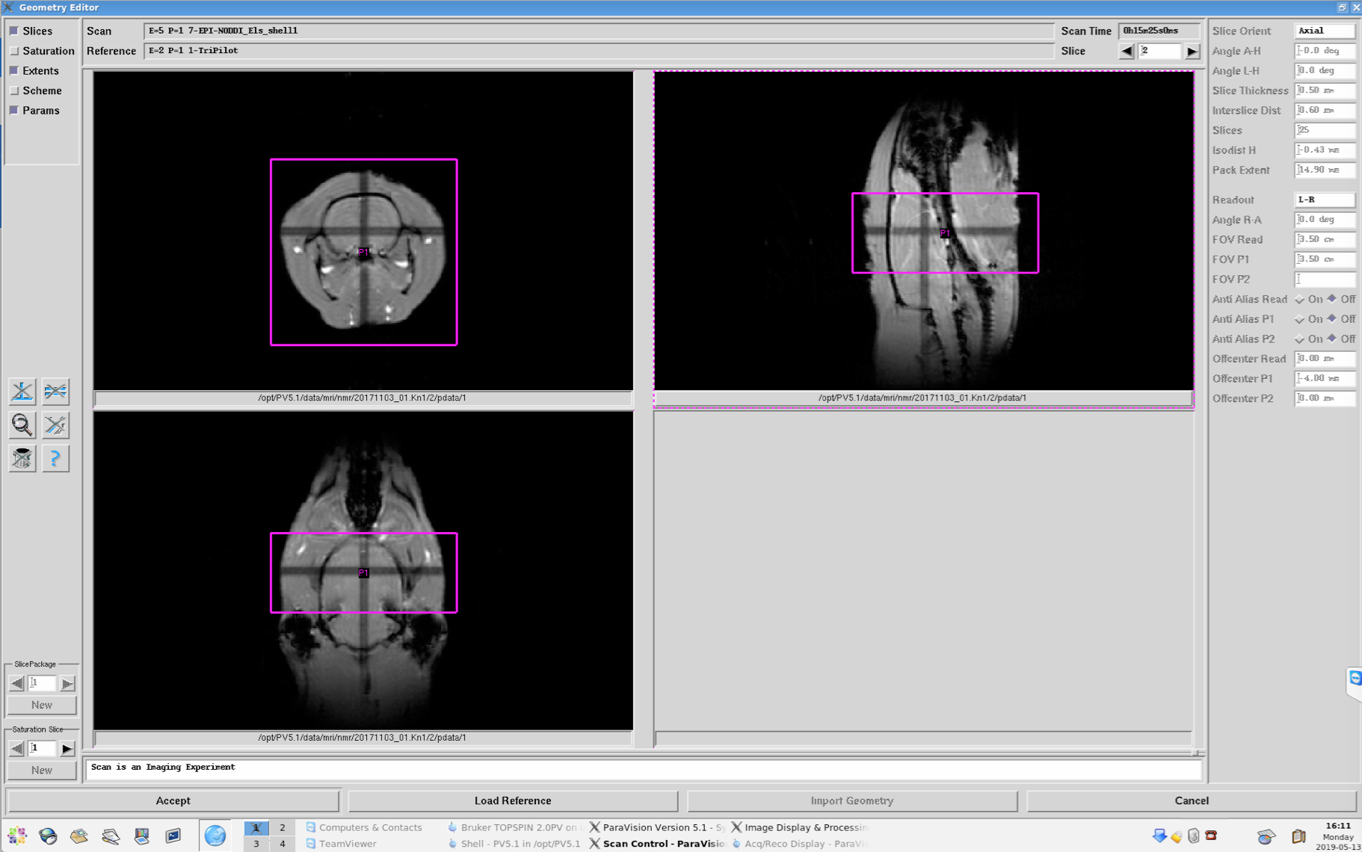Click the blue question mark help icon
Viewport: 1362px width, 852px height.
pos(55,459)
